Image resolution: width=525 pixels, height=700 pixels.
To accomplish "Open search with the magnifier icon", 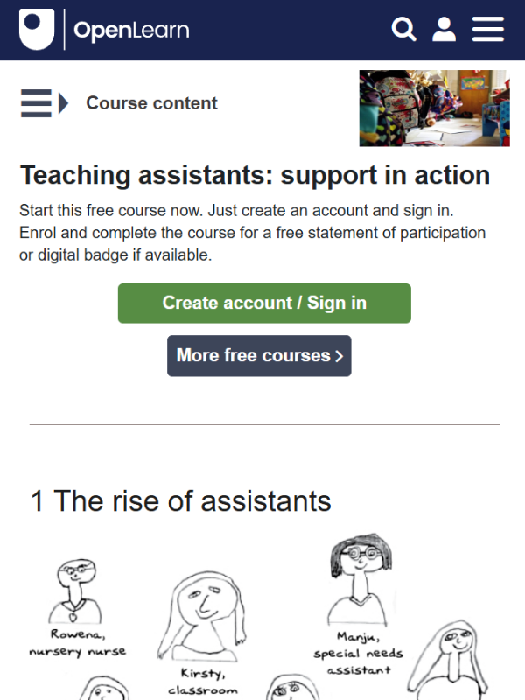I will pyautogui.click(x=403, y=30).
